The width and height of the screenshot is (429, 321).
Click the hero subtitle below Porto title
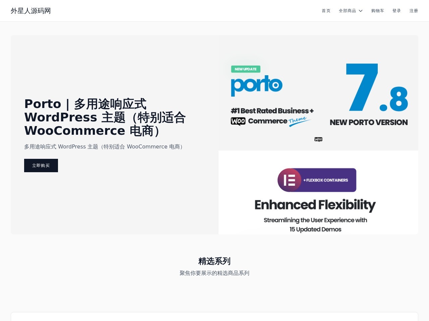[x=104, y=146]
